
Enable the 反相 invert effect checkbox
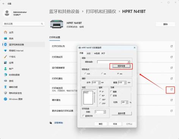(111, 95)
